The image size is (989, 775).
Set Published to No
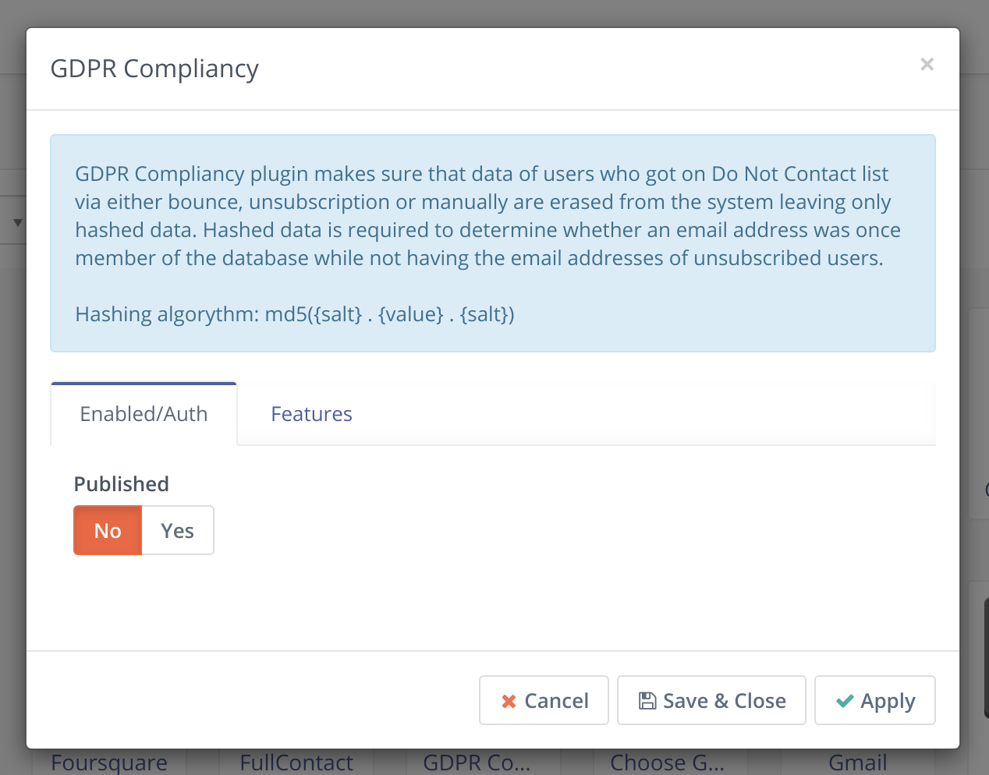tap(108, 530)
